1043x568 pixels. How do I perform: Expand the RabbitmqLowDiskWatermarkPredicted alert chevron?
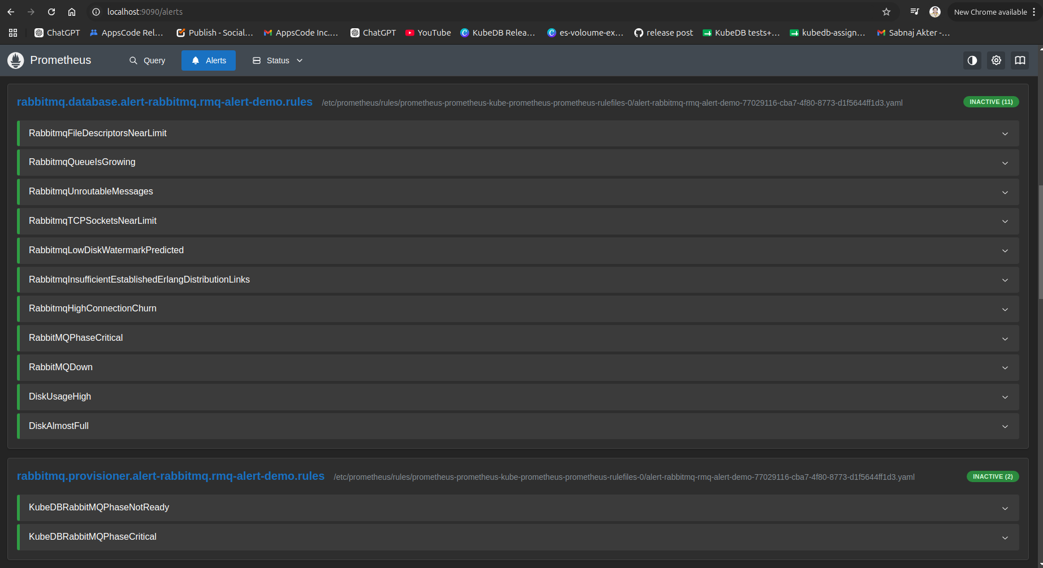click(1005, 250)
